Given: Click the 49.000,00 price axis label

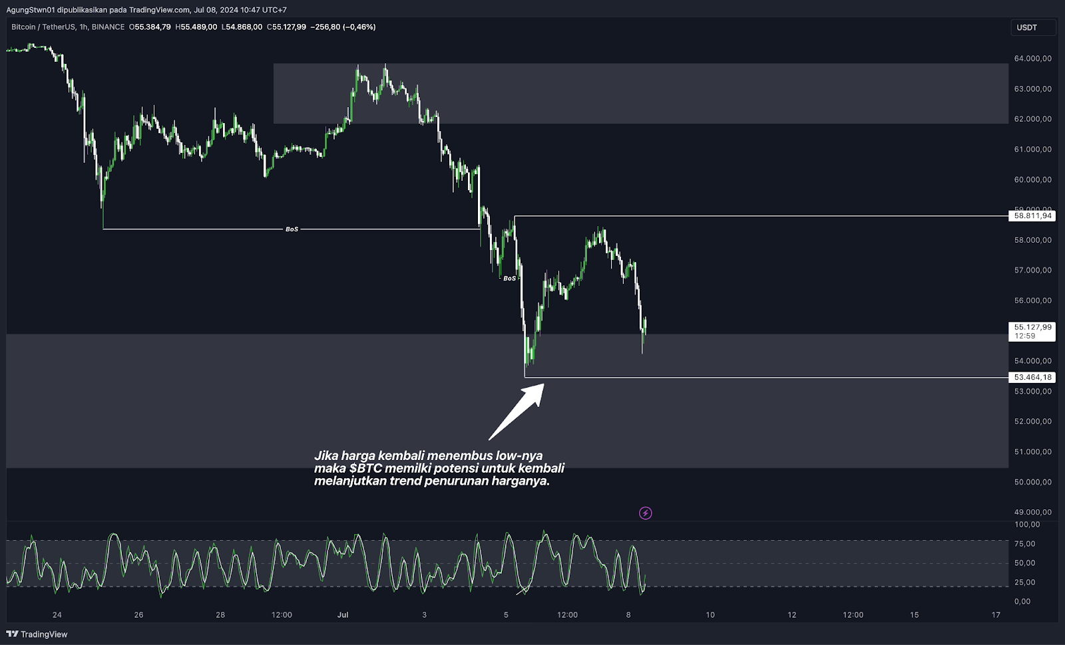Looking at the screenshot, I should (1032, 513).
